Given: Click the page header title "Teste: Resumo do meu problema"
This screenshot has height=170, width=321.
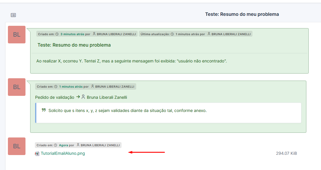Looking at the screenshot, I should [242, 14].
